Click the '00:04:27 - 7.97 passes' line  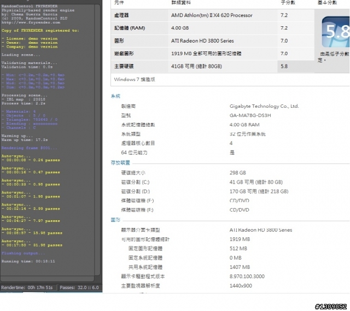(31, 221)
